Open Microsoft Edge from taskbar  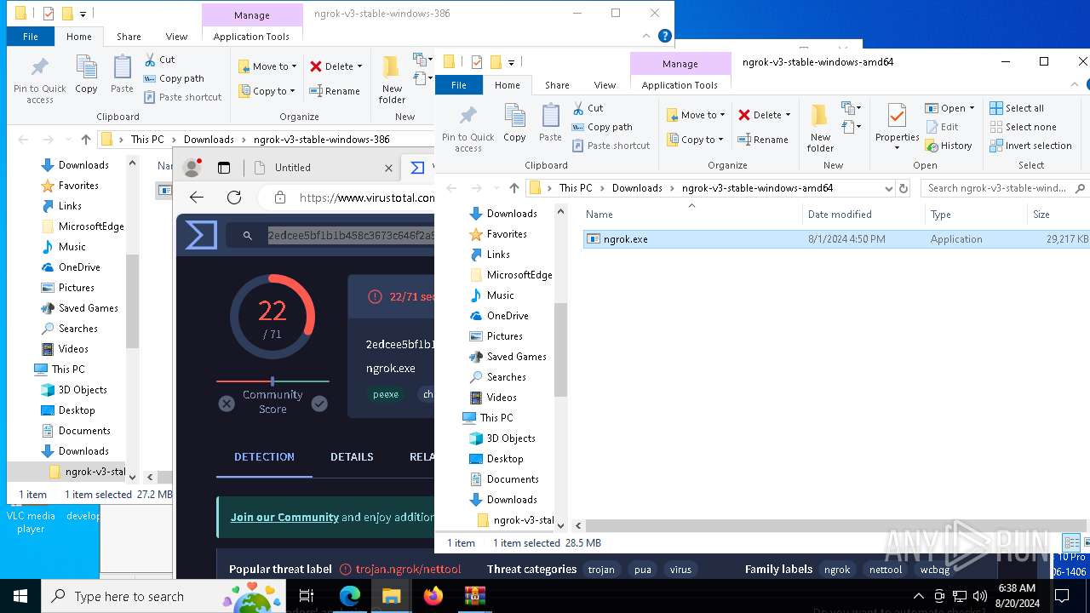(350, 596)
